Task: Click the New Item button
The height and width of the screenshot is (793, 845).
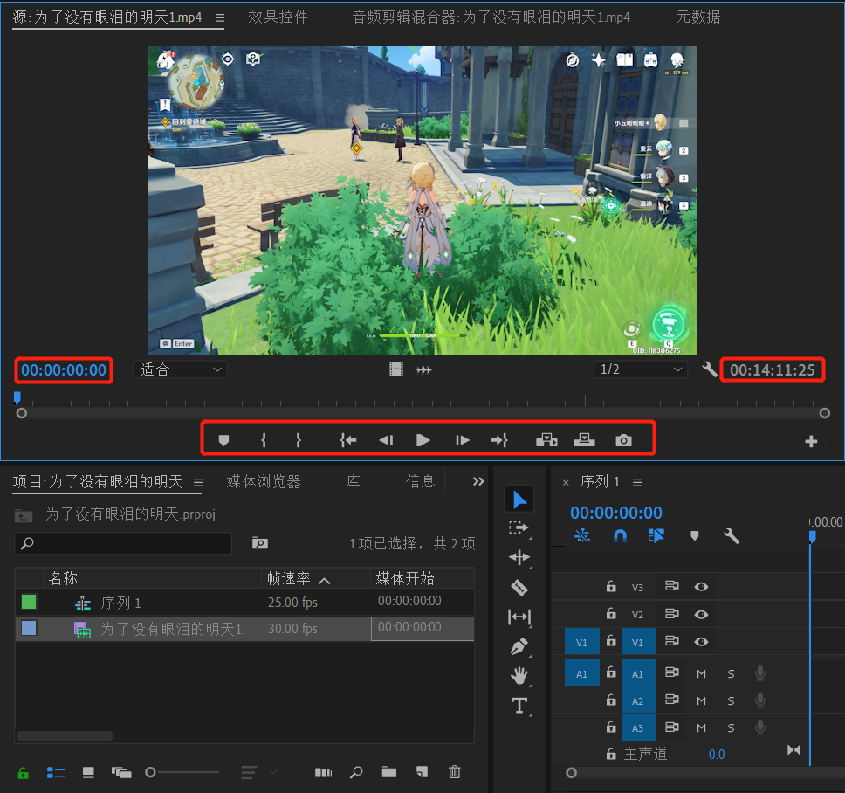Action: 422,773
